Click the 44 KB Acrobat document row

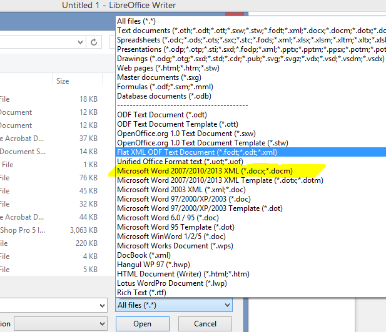[x=51, y=217]
